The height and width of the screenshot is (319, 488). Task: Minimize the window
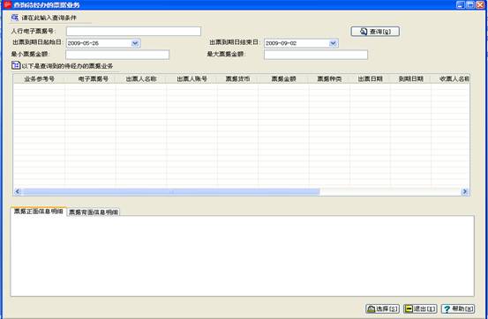(461, 4)
